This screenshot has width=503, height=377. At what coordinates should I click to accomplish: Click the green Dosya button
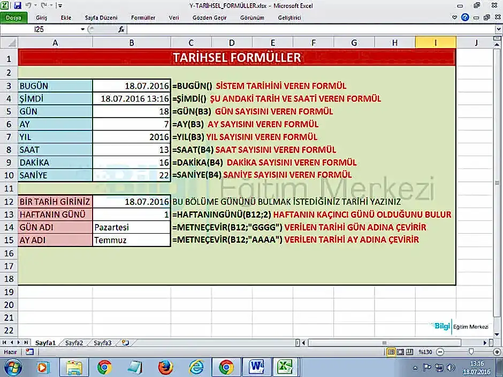(x=13, y=18)
